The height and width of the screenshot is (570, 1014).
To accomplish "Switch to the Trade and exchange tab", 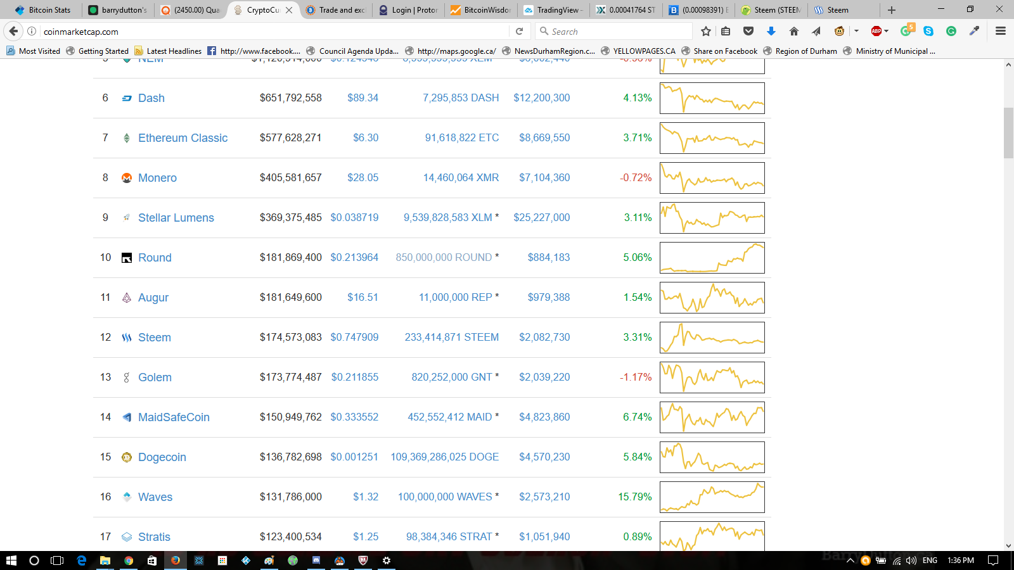I will pos(336,10).
